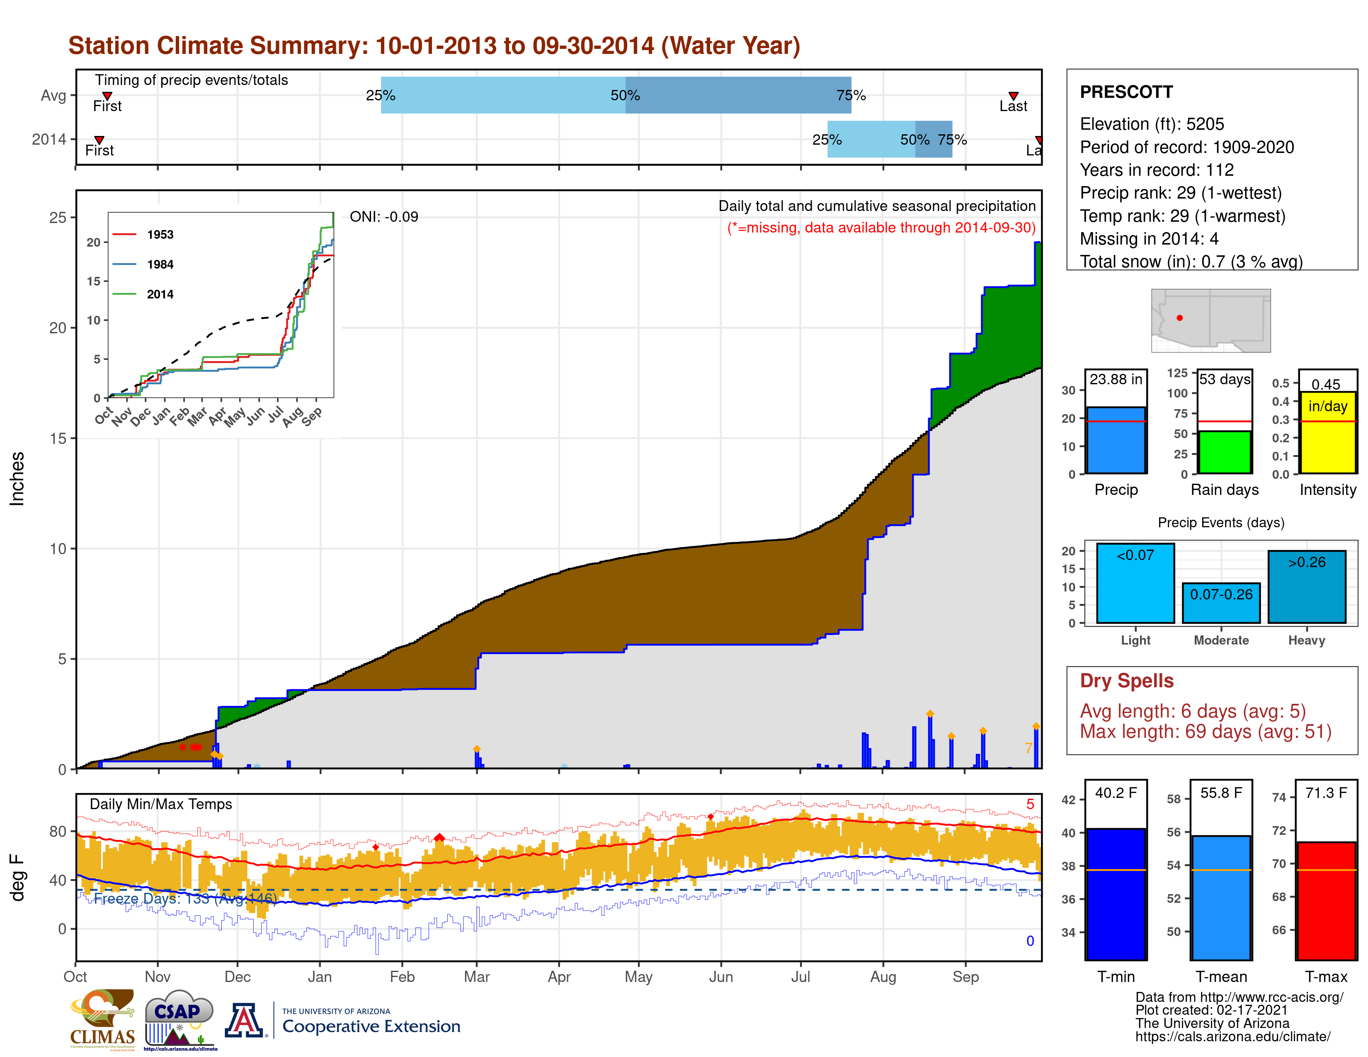1368x1057 pixels.
Task: Click the Arizona locator map thumbnail
Action: [x=1211, y=320]
